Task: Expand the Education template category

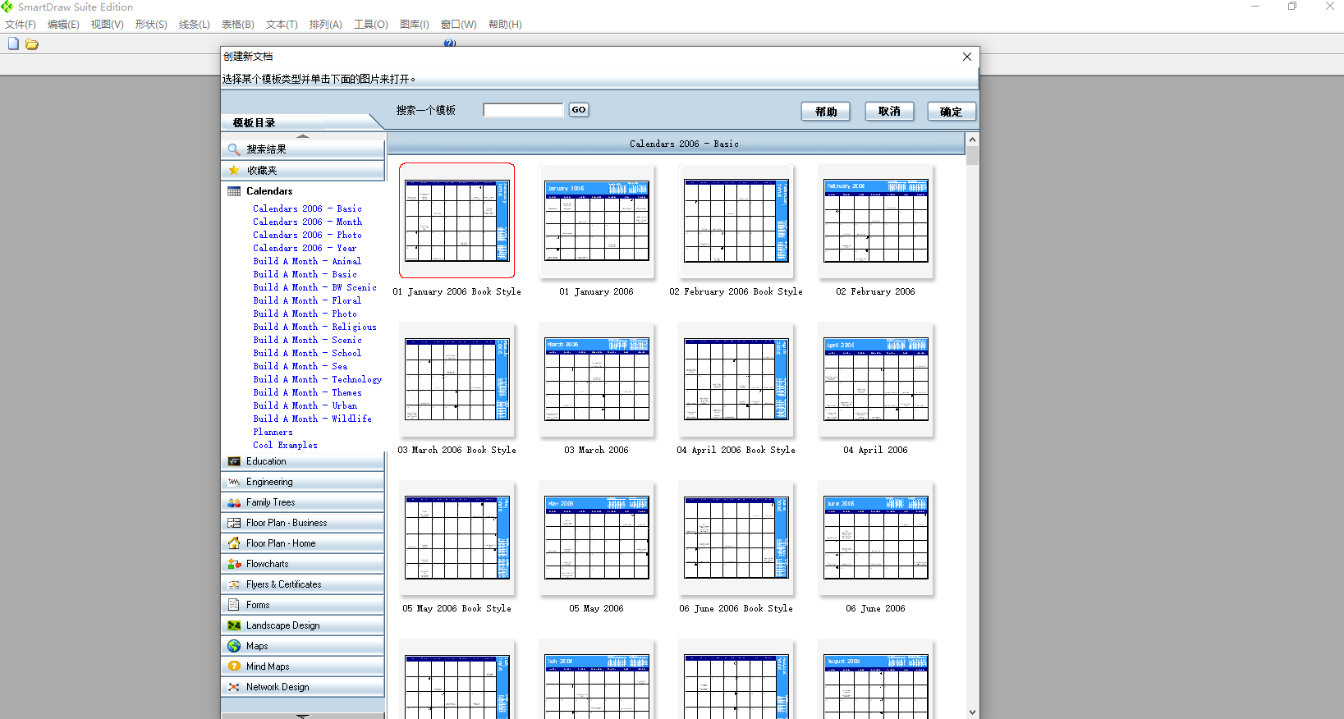Action: tap(266, 461)
